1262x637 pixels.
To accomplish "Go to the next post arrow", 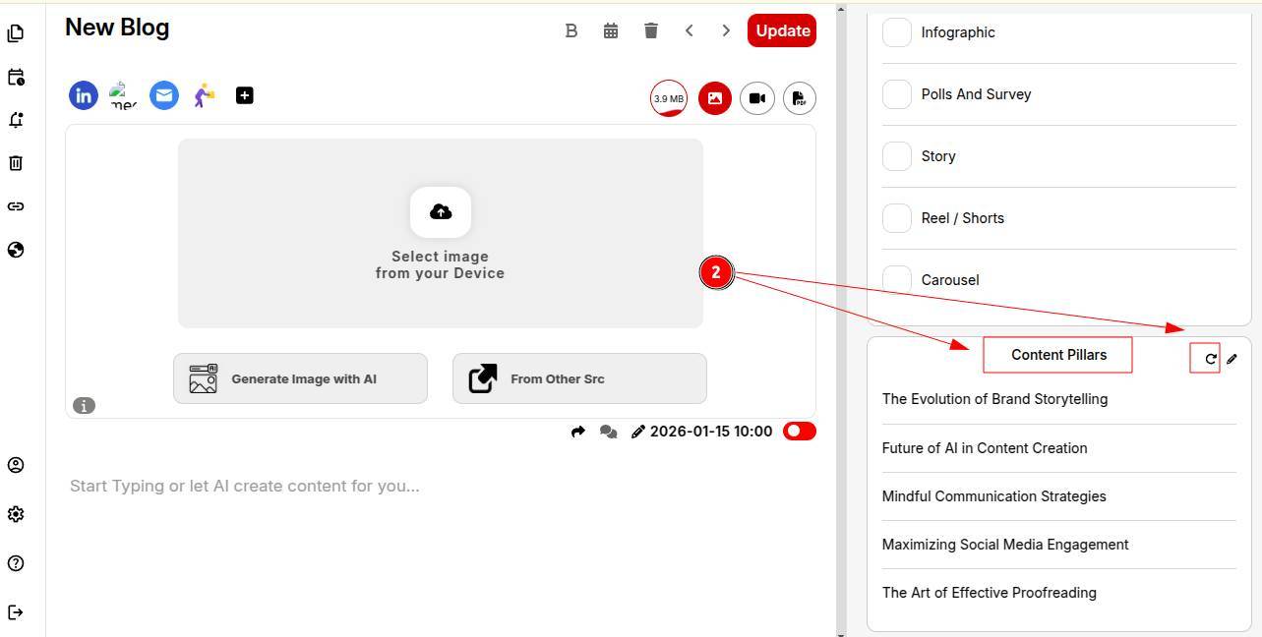I will [x=726, y=30].
